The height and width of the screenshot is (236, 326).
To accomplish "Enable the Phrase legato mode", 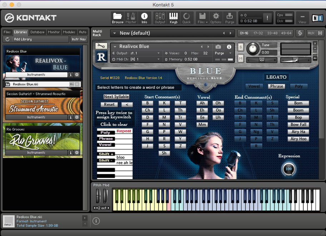I will click(x=277, y=86).
